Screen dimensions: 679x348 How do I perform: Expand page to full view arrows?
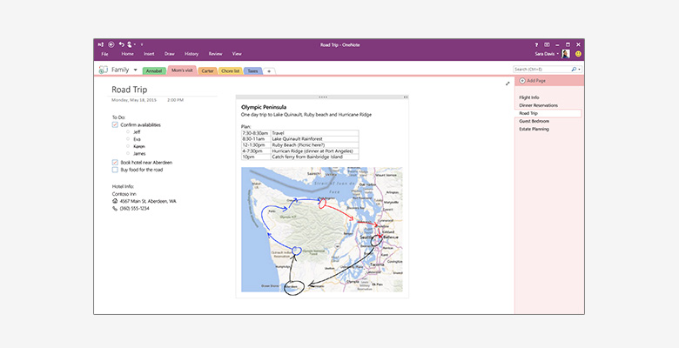508,84
